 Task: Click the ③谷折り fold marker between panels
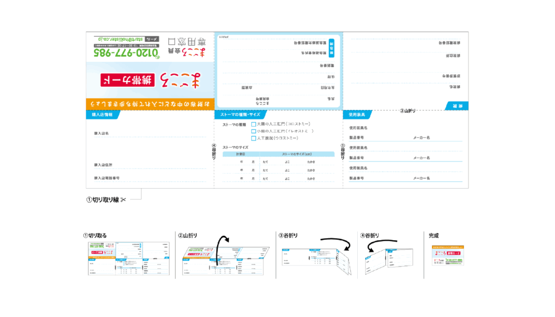click(x=342, y=151)
